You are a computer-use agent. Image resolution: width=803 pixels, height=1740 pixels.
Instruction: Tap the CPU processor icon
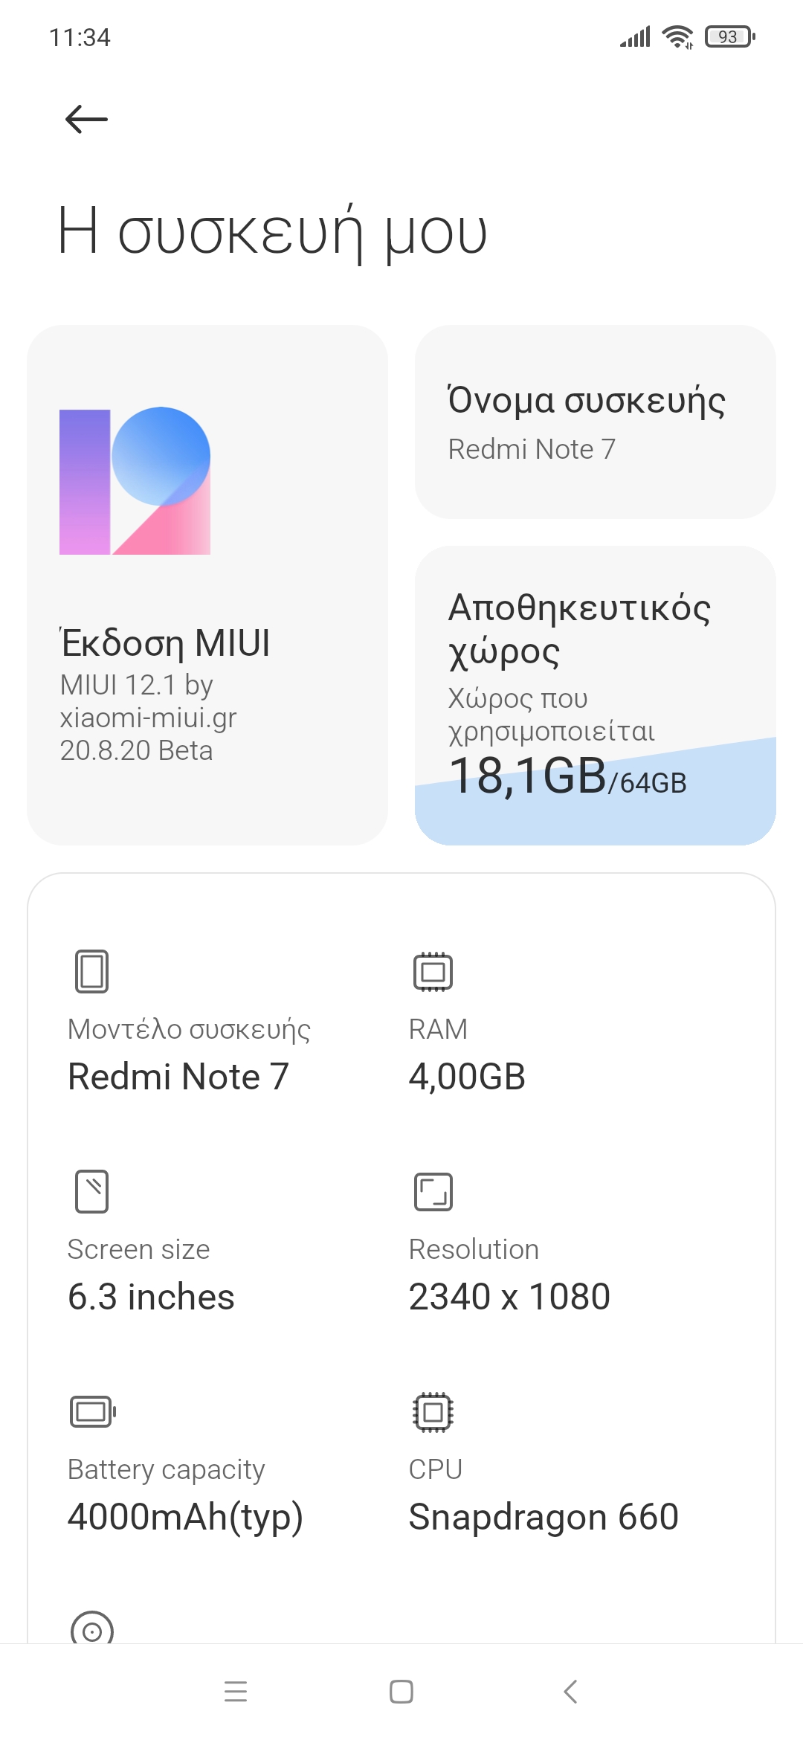(433, 1411)
